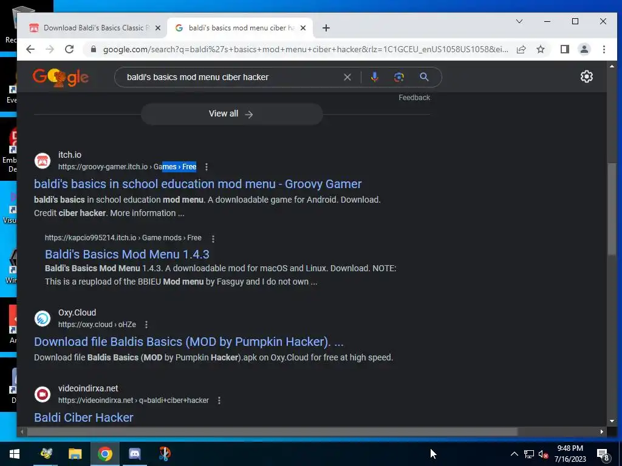Submit search with magnifier icon
622x466 pixels.
[x=424, y=77]
